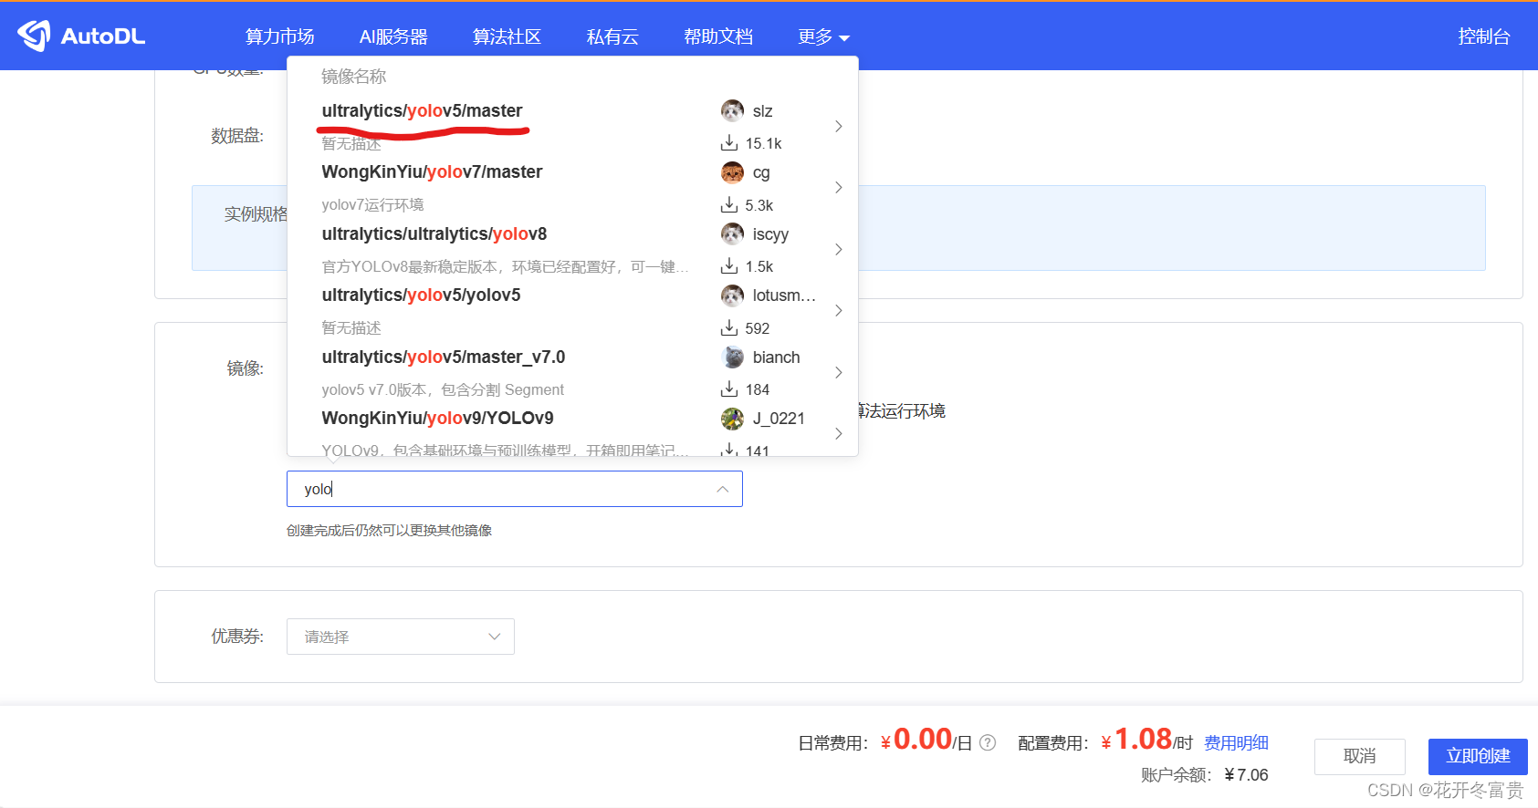Image resolution: width=1538 pixels, height=808 pixels.
Task: Click the 15.1k download count
Action: tap(763, 143)
